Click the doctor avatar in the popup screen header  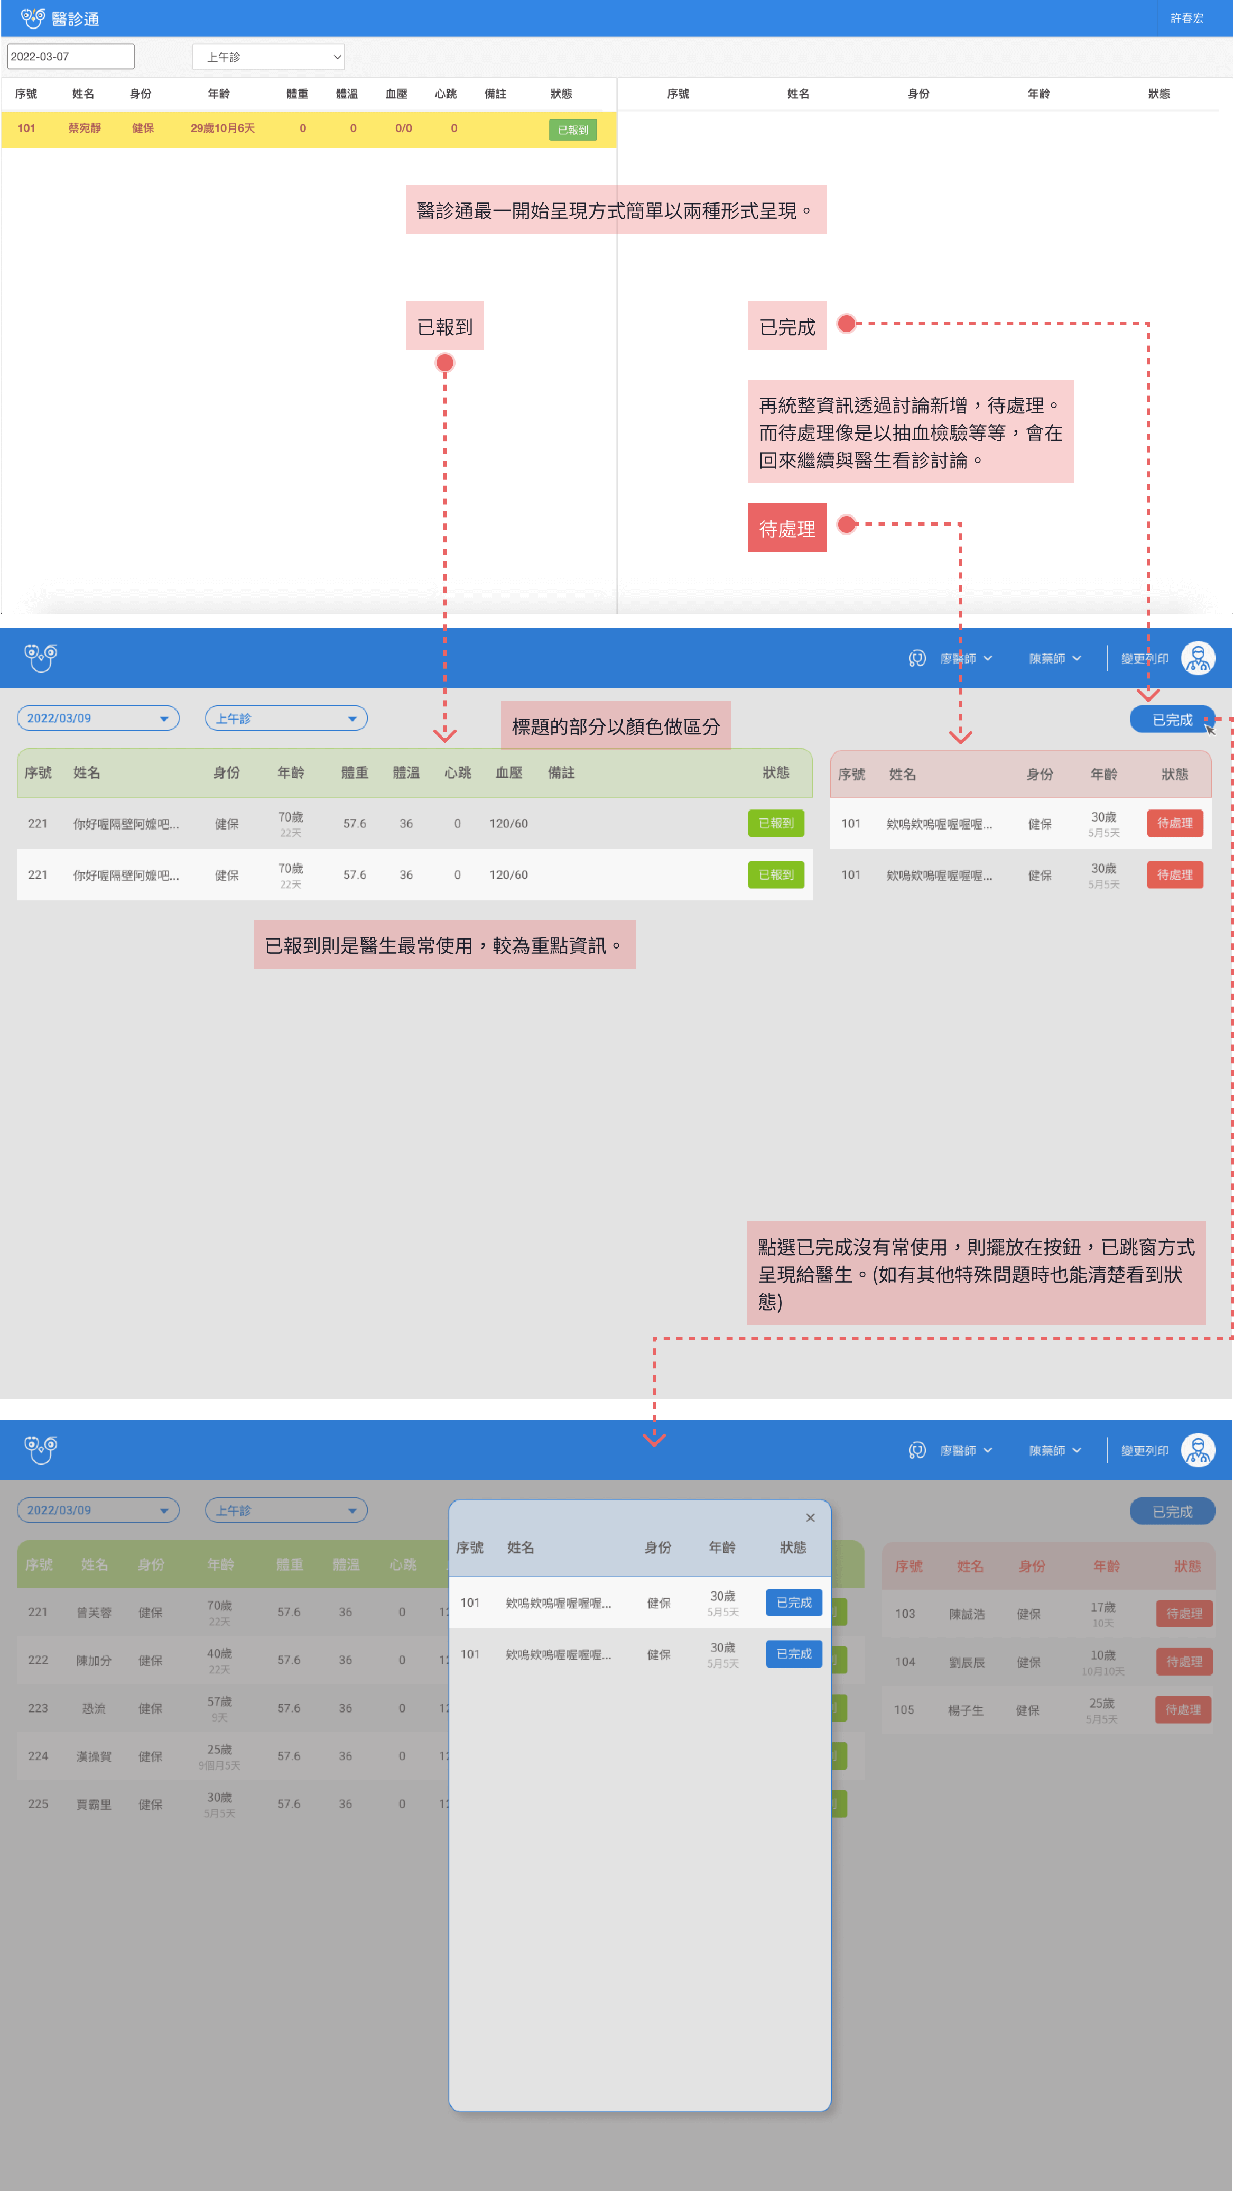(x=1198, y=1450)
